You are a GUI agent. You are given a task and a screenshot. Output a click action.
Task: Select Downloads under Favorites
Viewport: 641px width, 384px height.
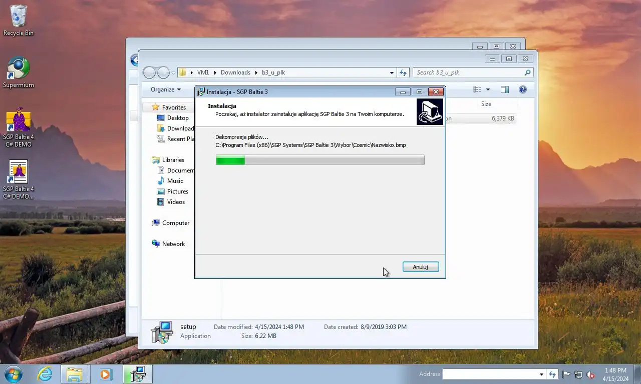pyautogui.click(x=175, y=128)
